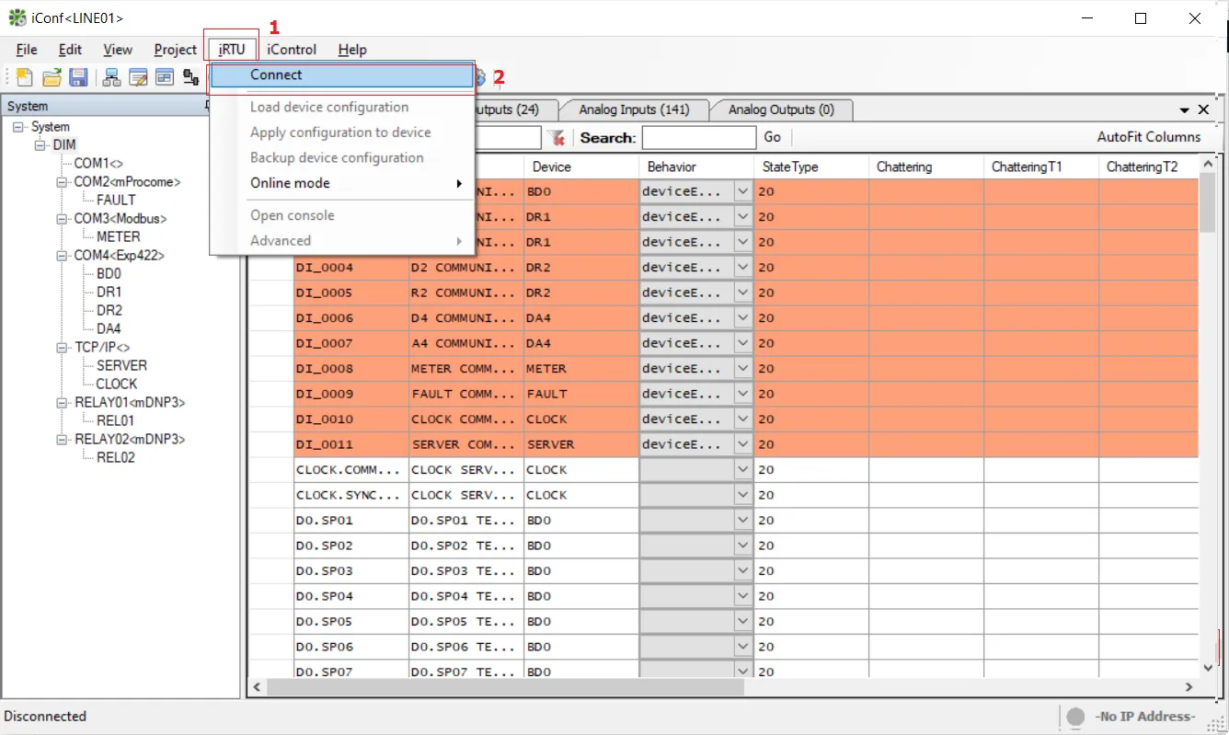
Task: Clear the filter with the red-X funnel icon
Action: tap(557, 138)
